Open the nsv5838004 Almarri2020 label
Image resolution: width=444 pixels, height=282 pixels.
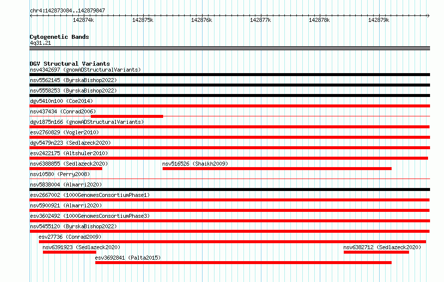pos(66,185)
